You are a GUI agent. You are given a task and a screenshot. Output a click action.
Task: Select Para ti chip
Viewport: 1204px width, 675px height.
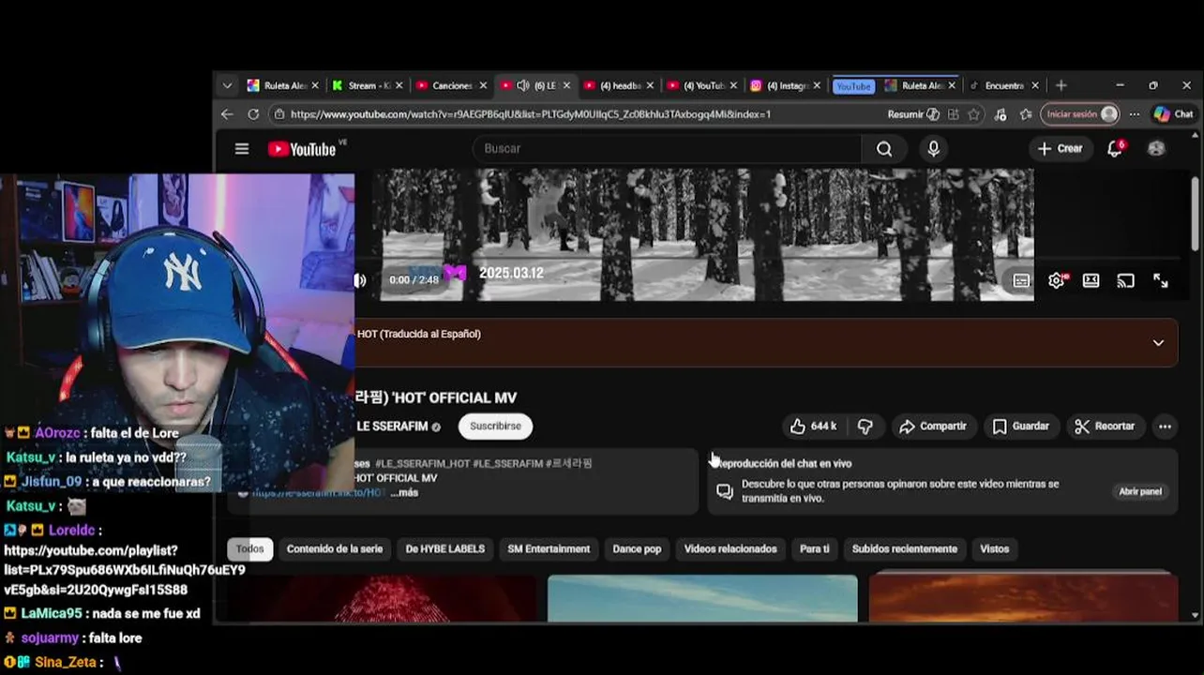coord(814,548)
